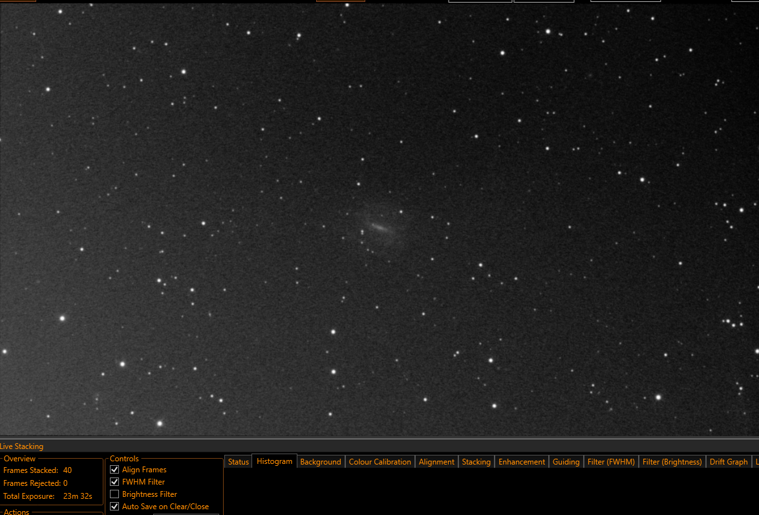Switch to the Status tab
The width and height of the screenshot is (759, 515).
[238, 462]
